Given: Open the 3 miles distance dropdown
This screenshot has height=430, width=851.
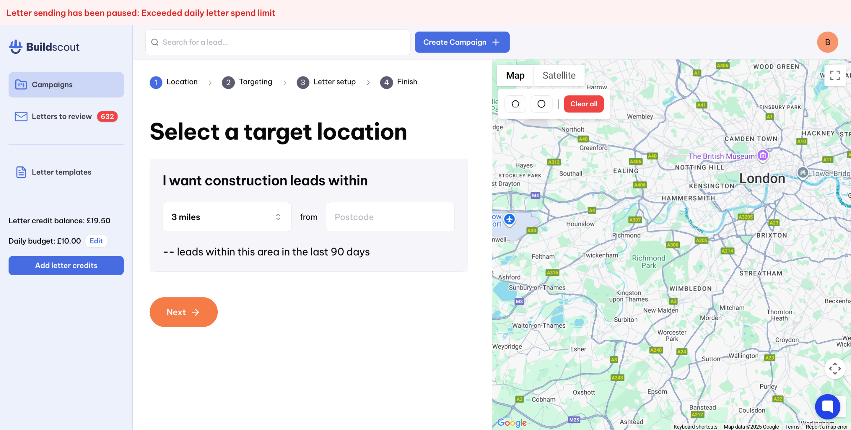Looking at the screenshot, I should pyautogui.click(x=227, y=217).
